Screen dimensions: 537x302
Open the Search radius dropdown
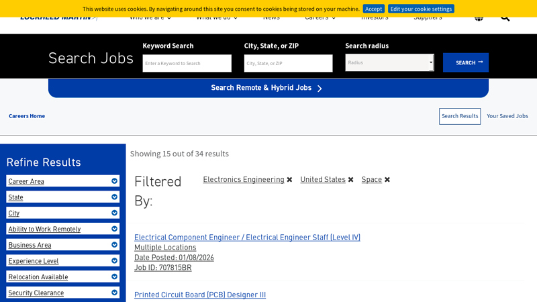pyautogui.click(x=389, y=62)
